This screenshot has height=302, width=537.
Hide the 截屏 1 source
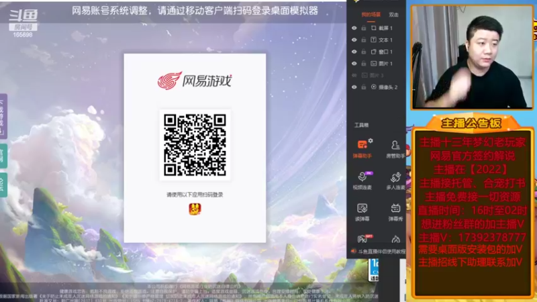(x=354, y=28)
